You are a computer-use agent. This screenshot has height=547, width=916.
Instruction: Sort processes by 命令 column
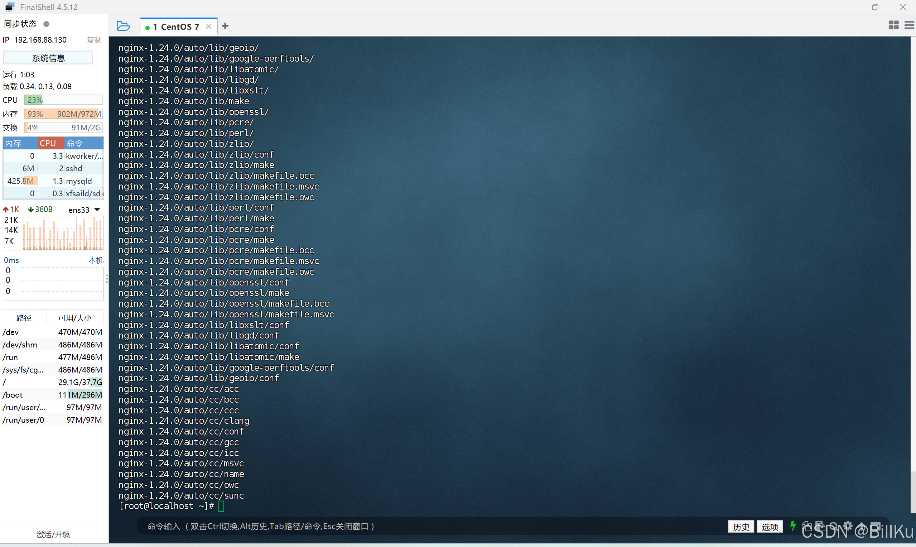(x=84, y=143)
